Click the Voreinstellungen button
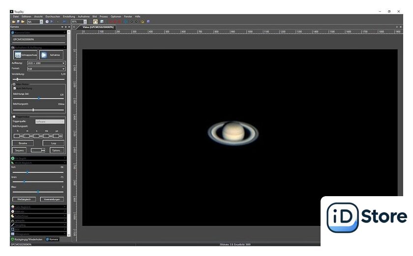The width and height of the screenshot is (413, 256). [52, 200]
